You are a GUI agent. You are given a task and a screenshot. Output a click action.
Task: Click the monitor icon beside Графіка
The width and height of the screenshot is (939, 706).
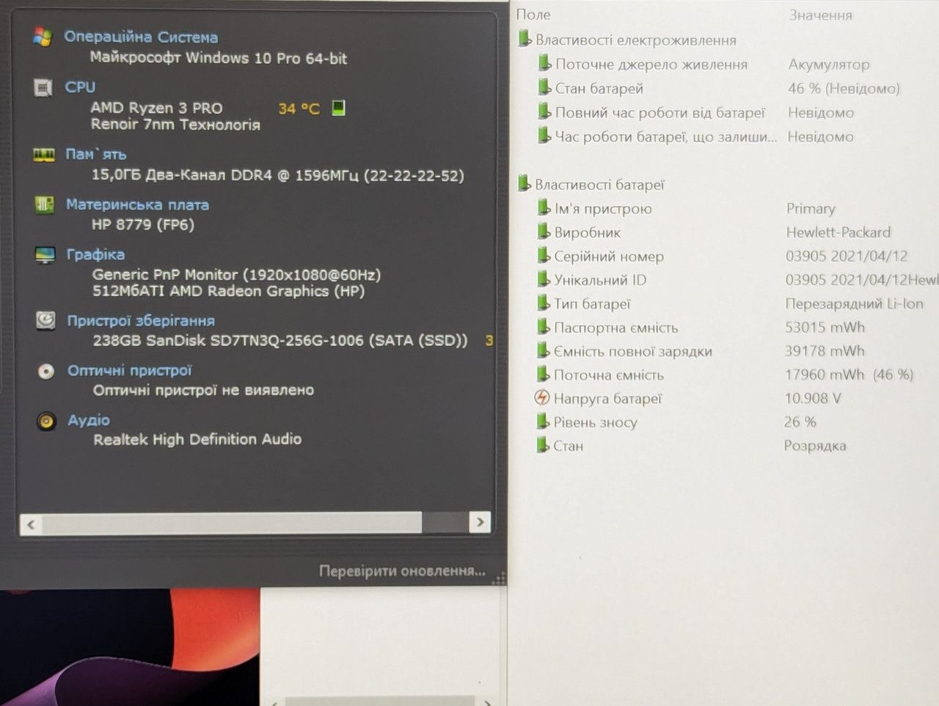tap(45, 255)
